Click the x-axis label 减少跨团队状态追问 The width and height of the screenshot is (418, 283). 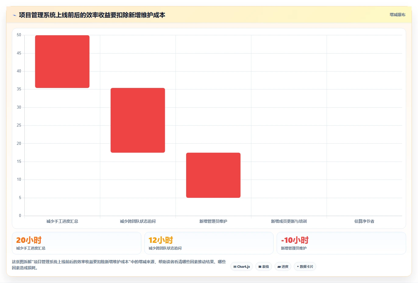pos(138,221)
